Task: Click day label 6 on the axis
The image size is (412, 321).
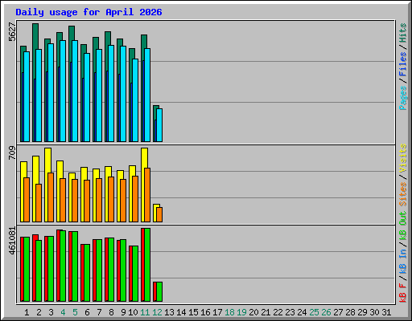Action: pos(87,312)
